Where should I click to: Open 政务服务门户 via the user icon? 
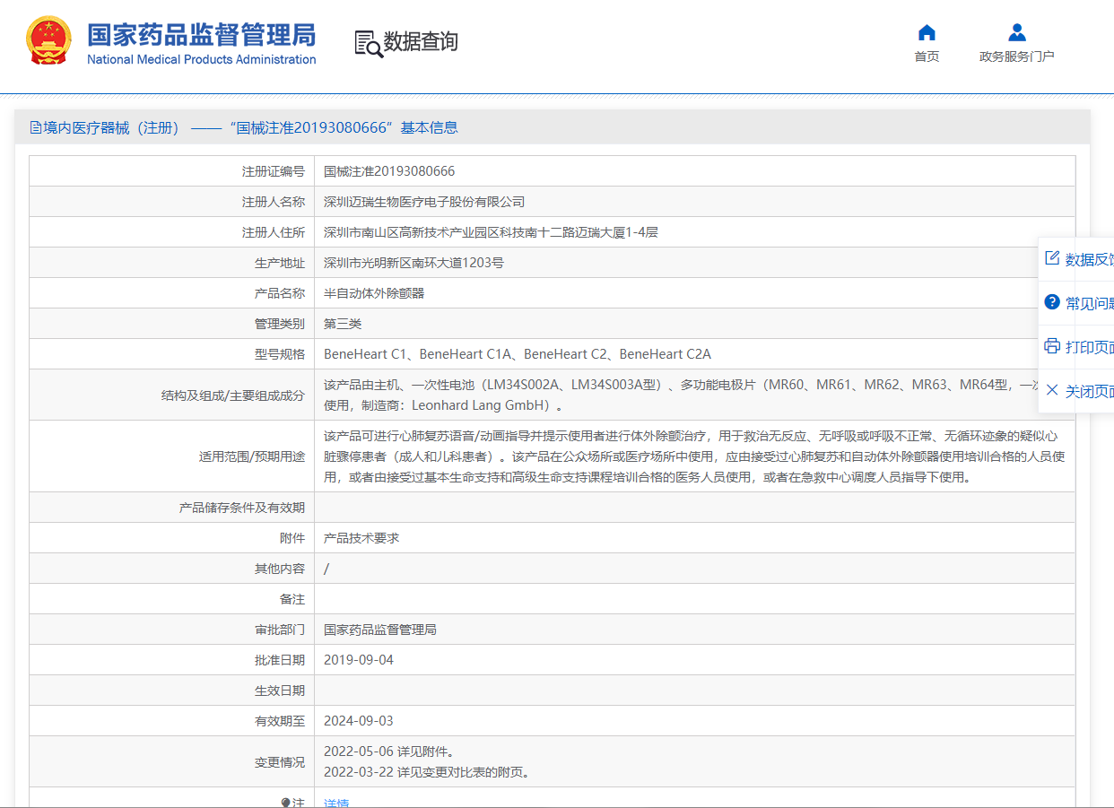pos(1016,33)
